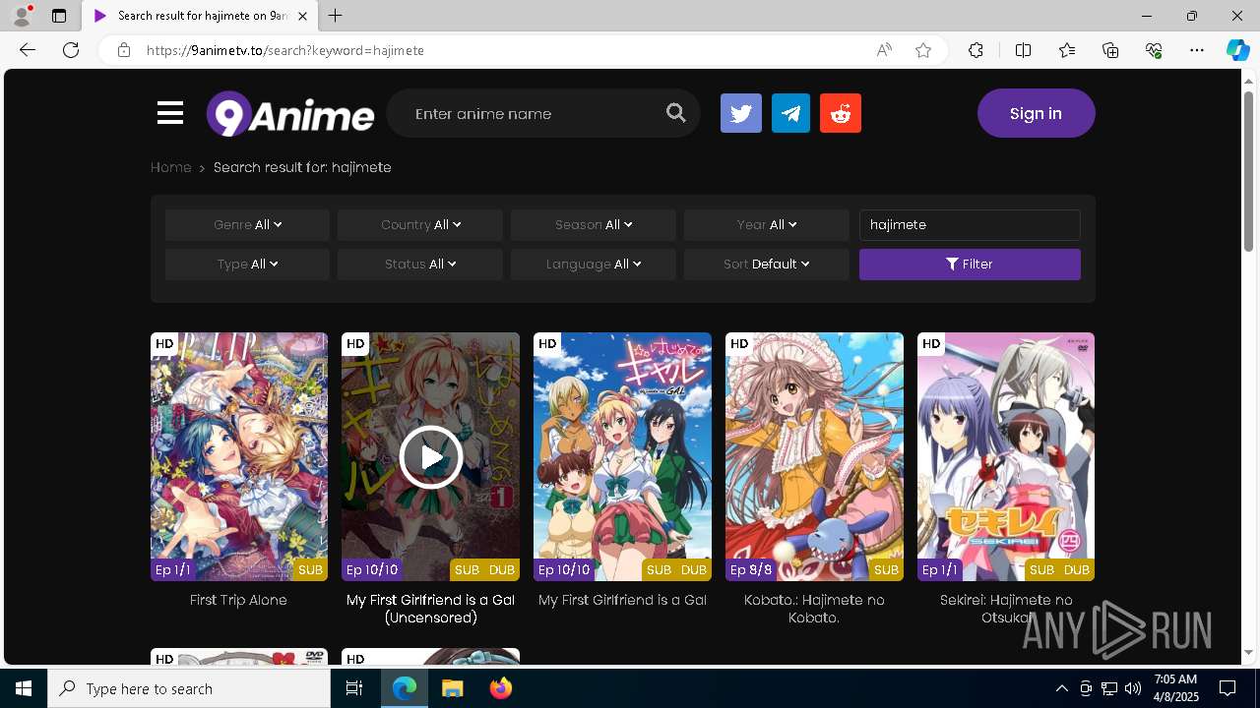Screen dimensions: 1260x708
Task: Expand the Year filter dropdown
Action: pos(767,224)
